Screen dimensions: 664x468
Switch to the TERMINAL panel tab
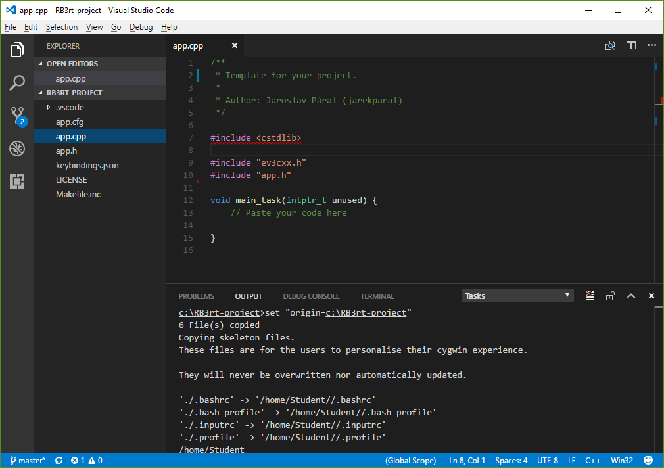(x=377, y=296)
